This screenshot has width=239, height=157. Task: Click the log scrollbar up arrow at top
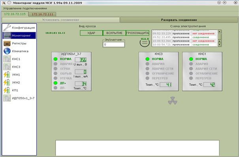220,31
